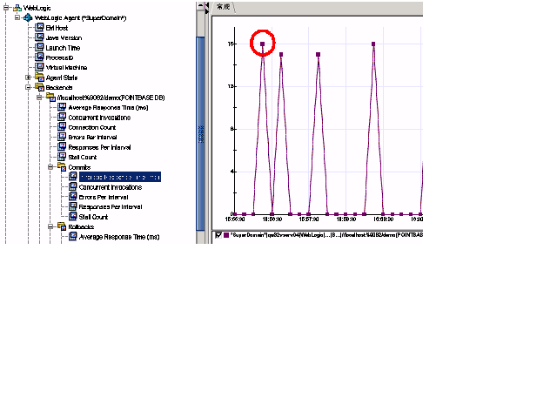Collapse the Backends folder
Viewport: 557px width, 418px height.
[x=28, y=87]
